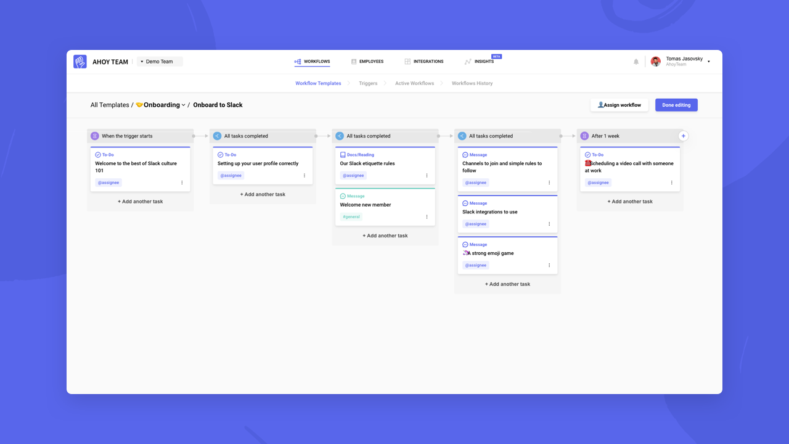Click the 'After 1 week' stage header
The width and height of the screenshot is (789, 444).
pos(630,136)
